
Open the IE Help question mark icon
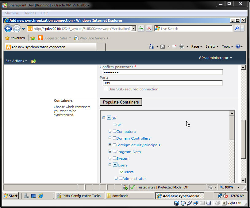238,46
